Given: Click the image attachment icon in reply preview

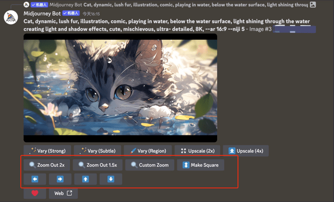Looking at the screenshot, I should (x=313, y=5).
